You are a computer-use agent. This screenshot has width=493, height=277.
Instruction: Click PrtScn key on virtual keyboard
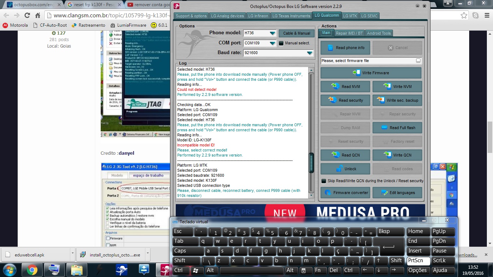418,261
